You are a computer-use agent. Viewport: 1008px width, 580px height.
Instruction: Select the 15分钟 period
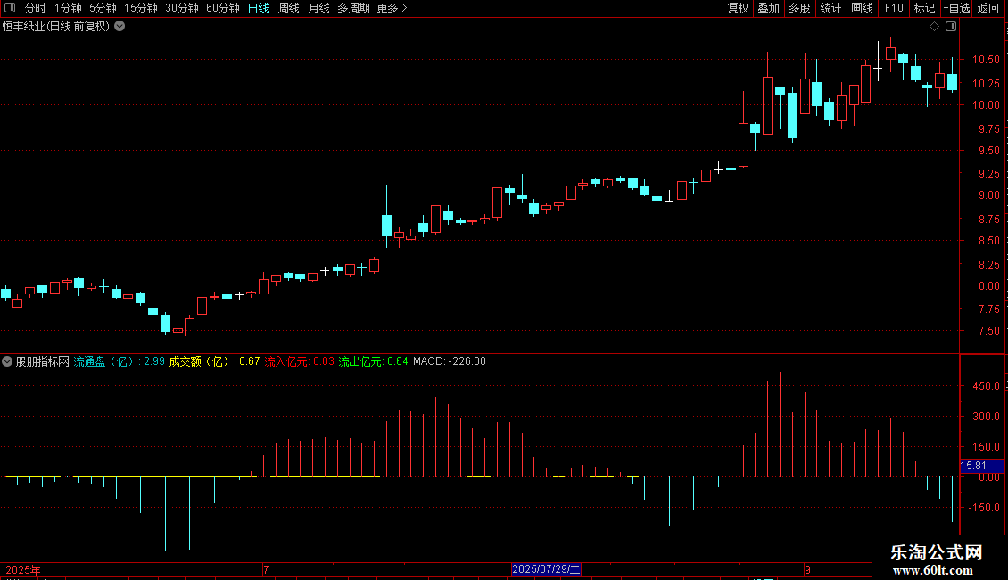pos(140,8)
